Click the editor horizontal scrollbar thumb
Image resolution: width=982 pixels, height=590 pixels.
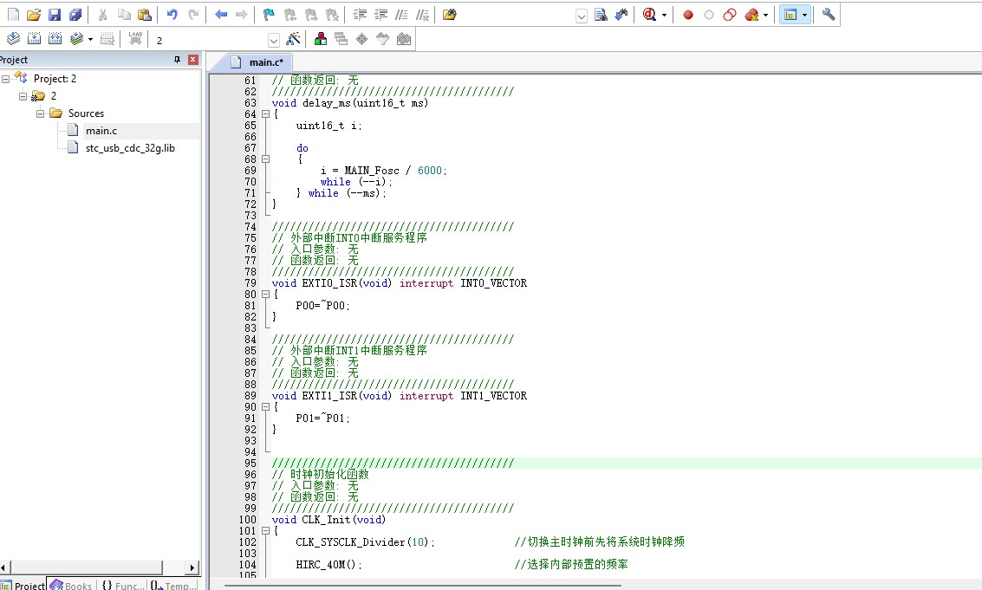423,586
